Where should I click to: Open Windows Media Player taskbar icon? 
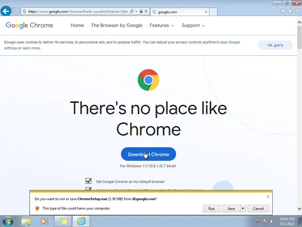[x=44, y=221]
